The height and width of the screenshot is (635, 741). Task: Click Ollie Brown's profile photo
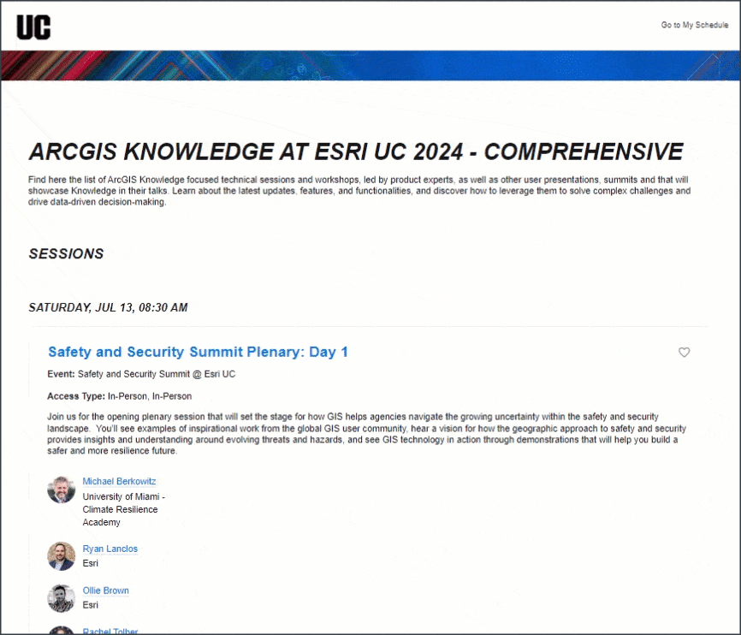pyautogui.click(x=62, y=598)
